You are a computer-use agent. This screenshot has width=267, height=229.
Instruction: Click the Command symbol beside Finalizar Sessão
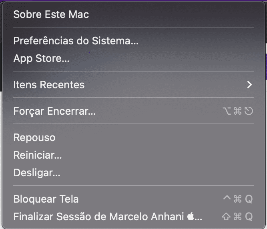coord(237,217)
